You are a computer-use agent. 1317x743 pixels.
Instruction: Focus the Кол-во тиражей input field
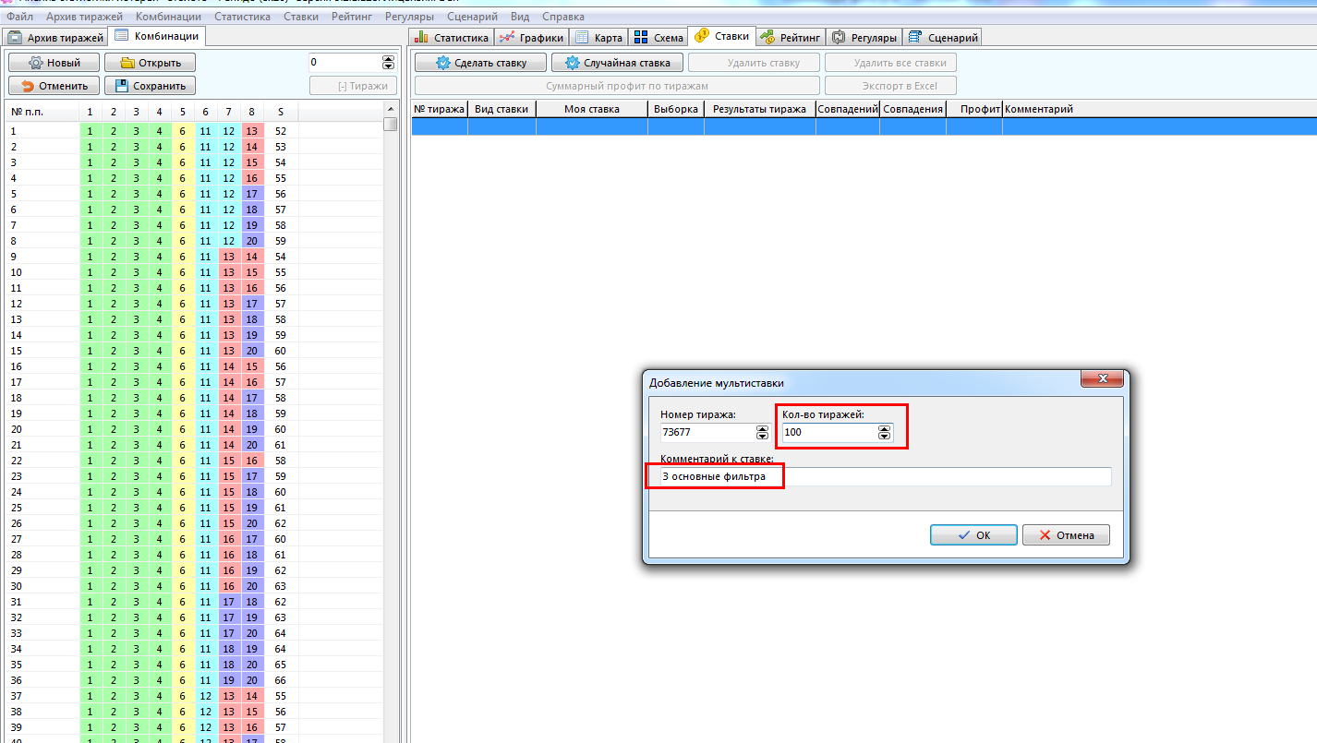coord(829,432)
